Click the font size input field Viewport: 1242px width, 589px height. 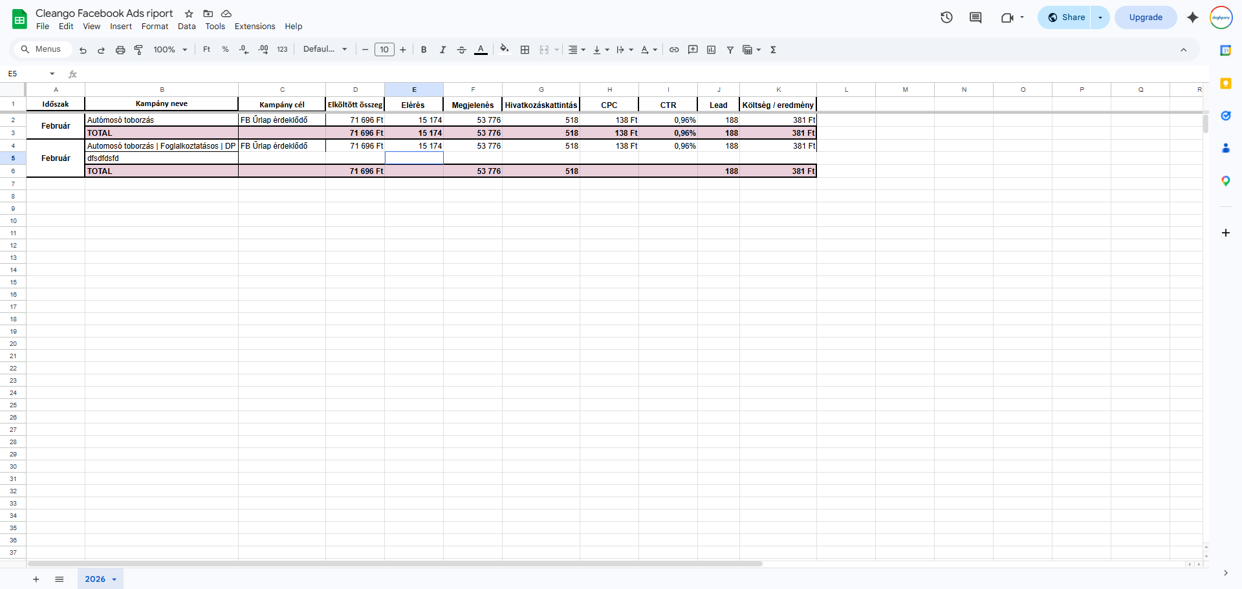click(x=384, y=50)
